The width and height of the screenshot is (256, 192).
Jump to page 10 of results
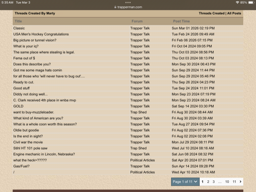[x=227, y=182]
